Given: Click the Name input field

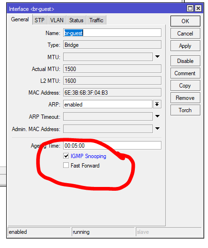Looking at the screenshot, I should pos(113,33).
